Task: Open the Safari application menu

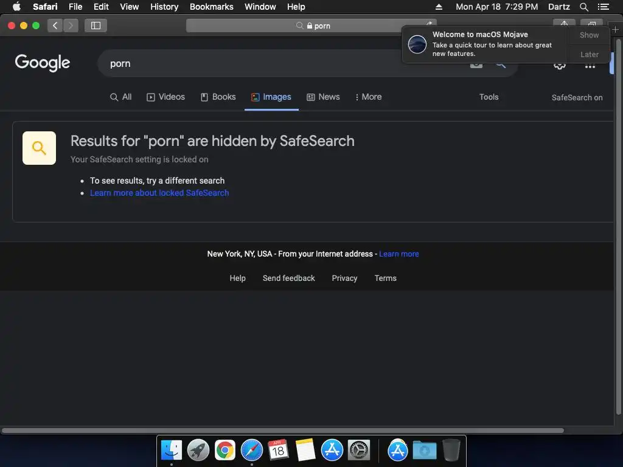Action: (x=45, y=7)
